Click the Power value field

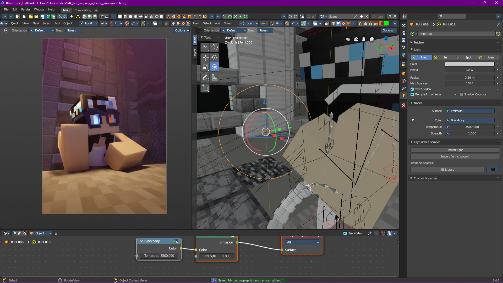470,70
